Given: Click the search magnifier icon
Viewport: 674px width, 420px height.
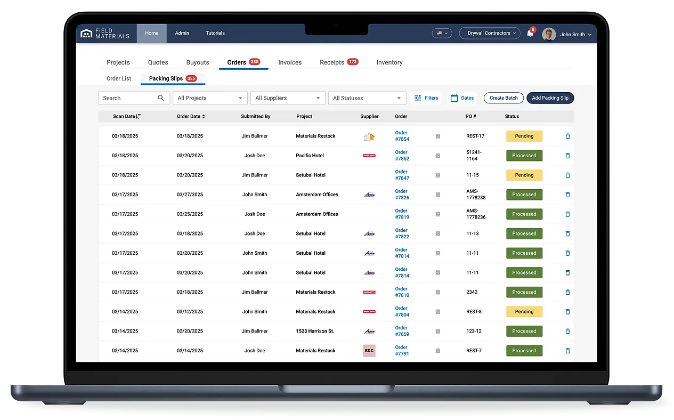Looking at the screenshot, I should pos(161,98).
